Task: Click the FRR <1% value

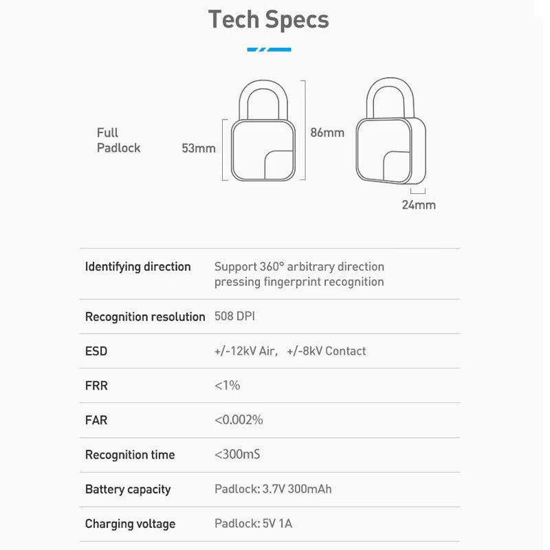Action: pyautogui.click(x=228, y=385)
